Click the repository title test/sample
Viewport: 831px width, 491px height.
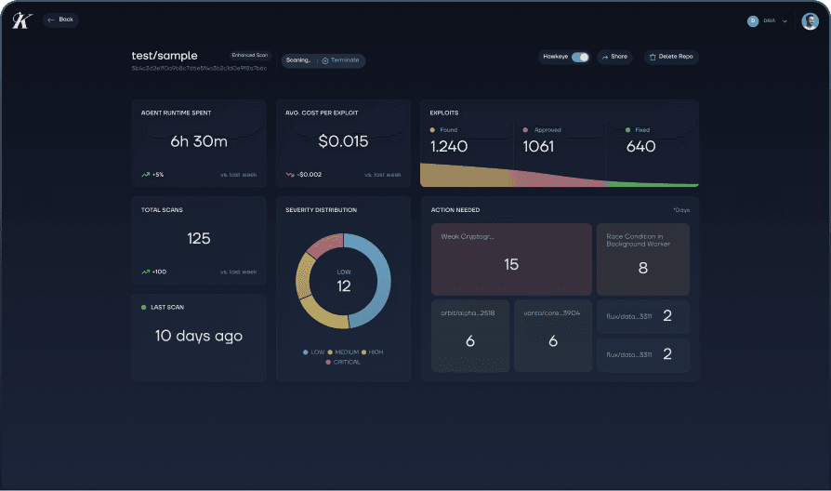(165, 56)
